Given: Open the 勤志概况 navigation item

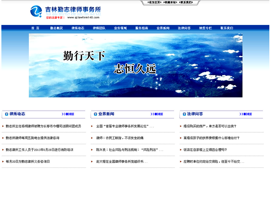Looking at the screenshot, I should (x=57, y=28).
